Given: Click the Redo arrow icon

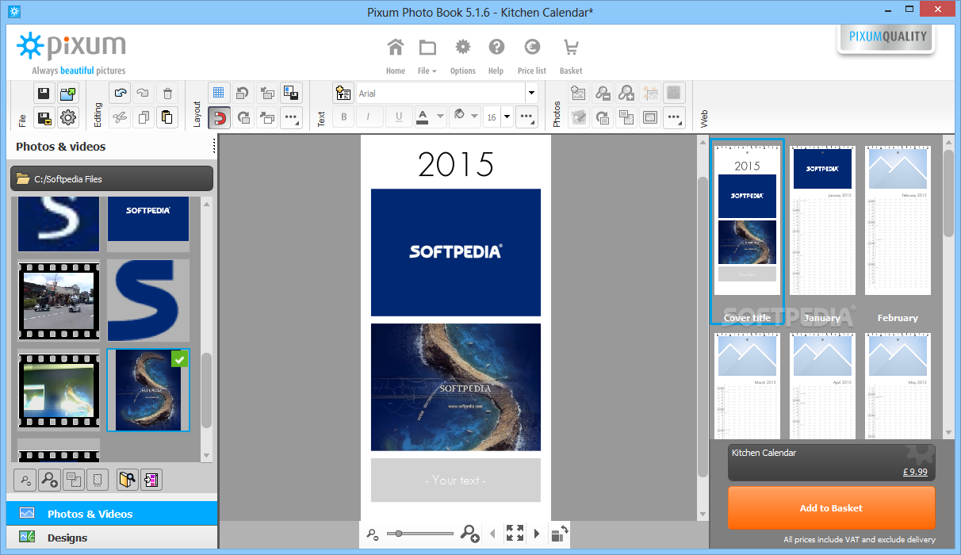Looking at the screenshot, I should (x=144, y=93).
